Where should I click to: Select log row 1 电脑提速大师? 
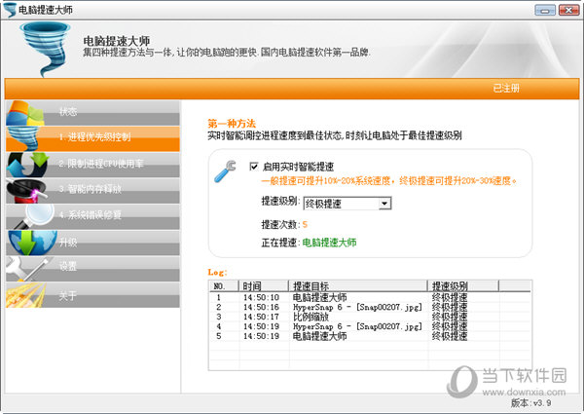[x=370, y=297]
